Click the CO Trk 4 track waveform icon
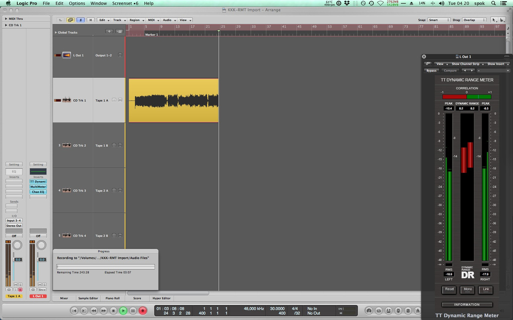The height and width of the screenshot is (320, 513). pyautogui.click(x=67, y=236)
